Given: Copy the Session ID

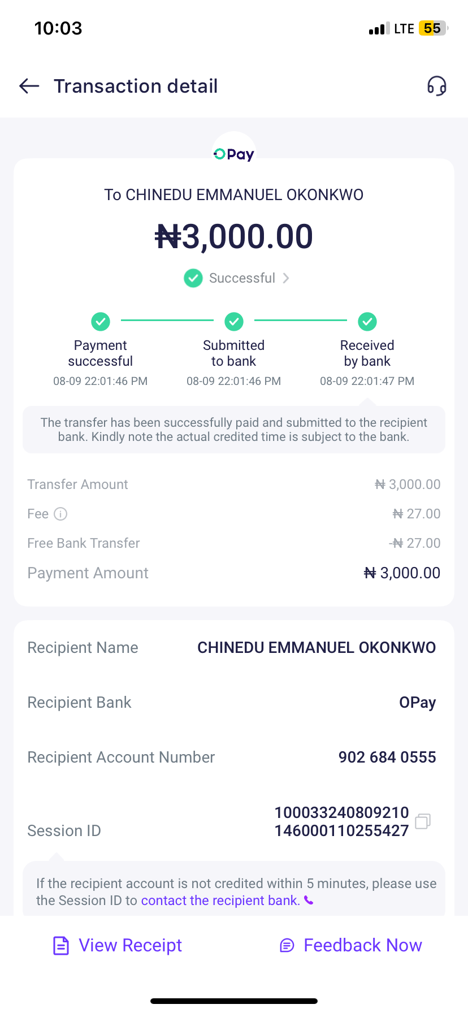Looking at the screenshot, I should tap(423, 821).
